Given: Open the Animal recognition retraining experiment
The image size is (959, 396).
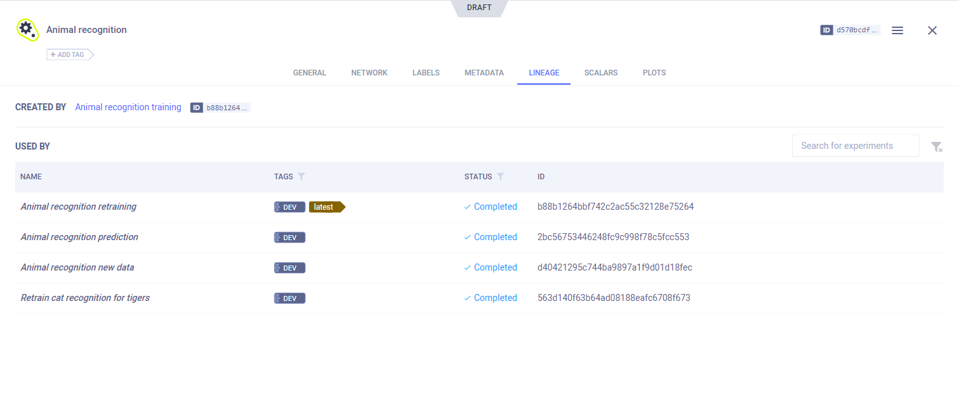Looking at the screenshot, I should pyautogui.click(x=79, y=207).
